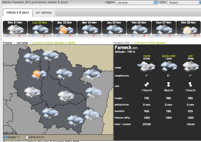Click the après-midi 13h00 cloud icon

tap(169, 66)
